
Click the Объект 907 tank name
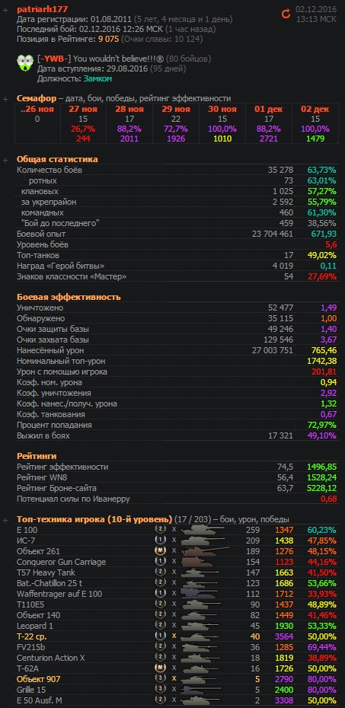click(38, 679)
